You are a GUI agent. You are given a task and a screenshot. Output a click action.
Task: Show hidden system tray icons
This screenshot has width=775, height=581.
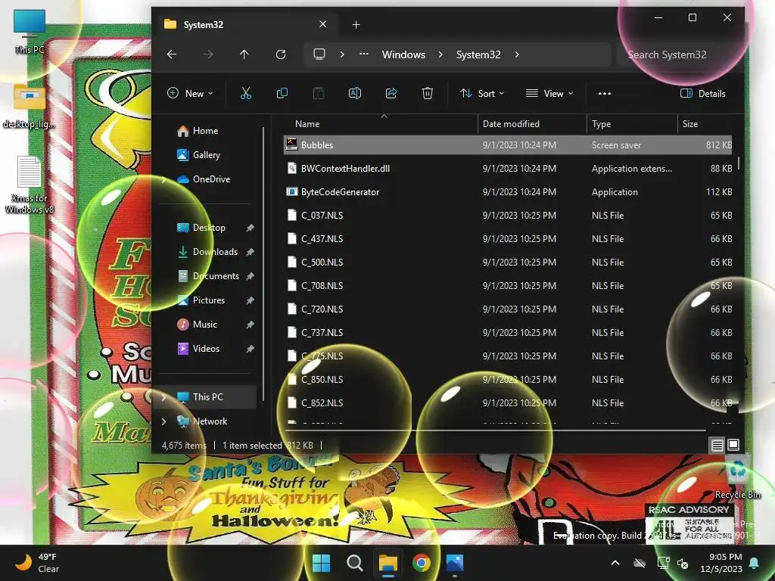[615, 563]
